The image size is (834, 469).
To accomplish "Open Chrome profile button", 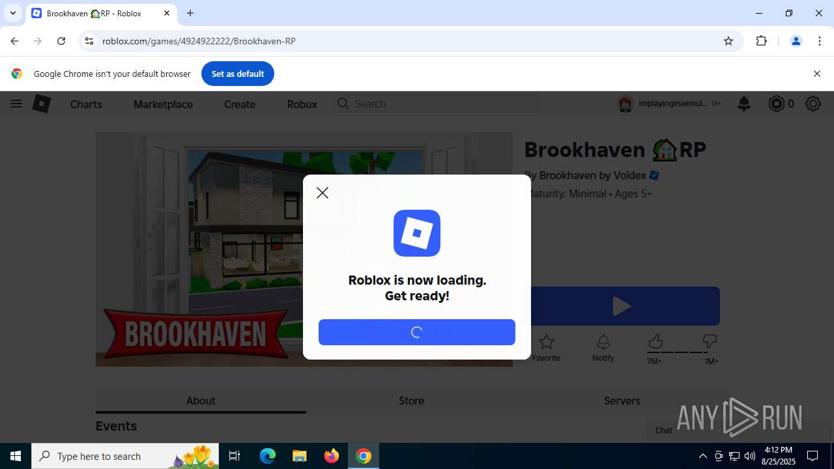I will (796, 41).
